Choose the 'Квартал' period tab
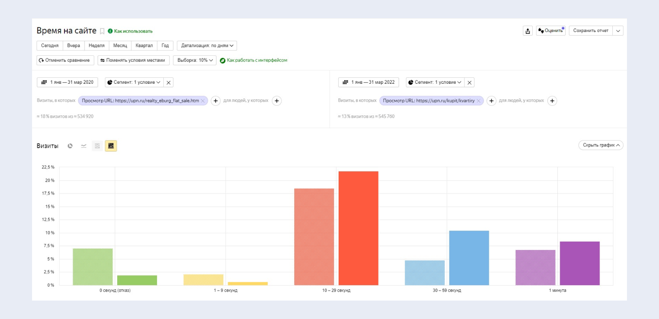Viewport: 659px width, 319px height. (144, 46)
